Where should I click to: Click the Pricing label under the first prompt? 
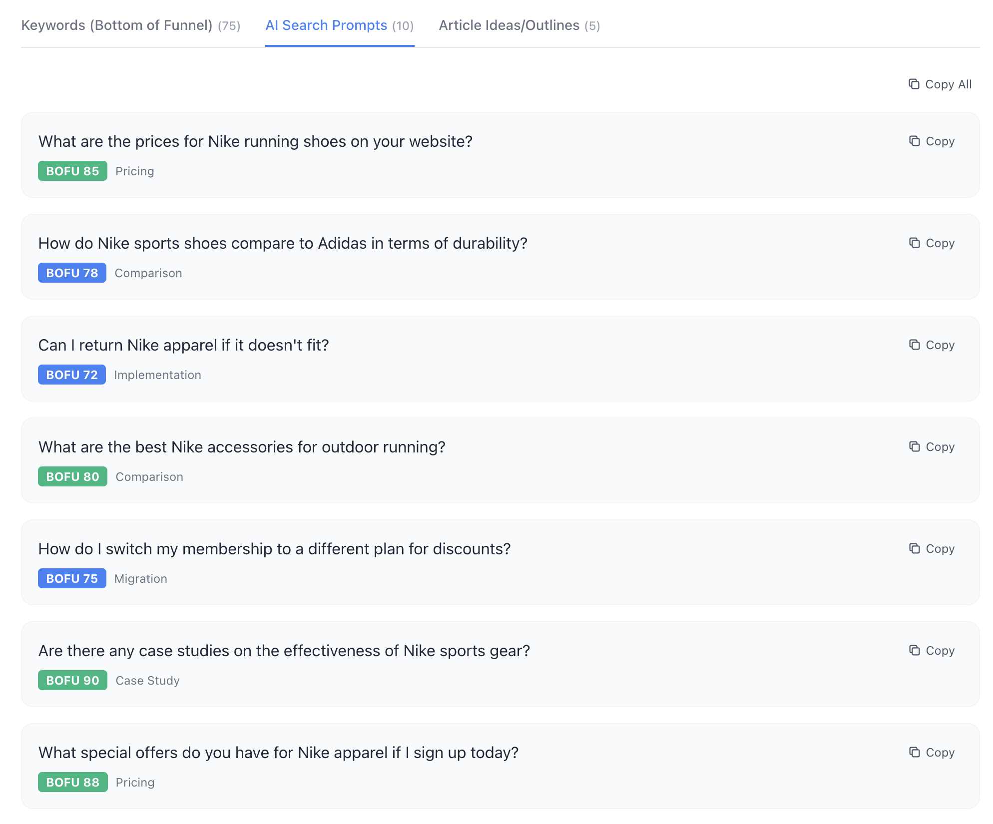pos(134,171)
